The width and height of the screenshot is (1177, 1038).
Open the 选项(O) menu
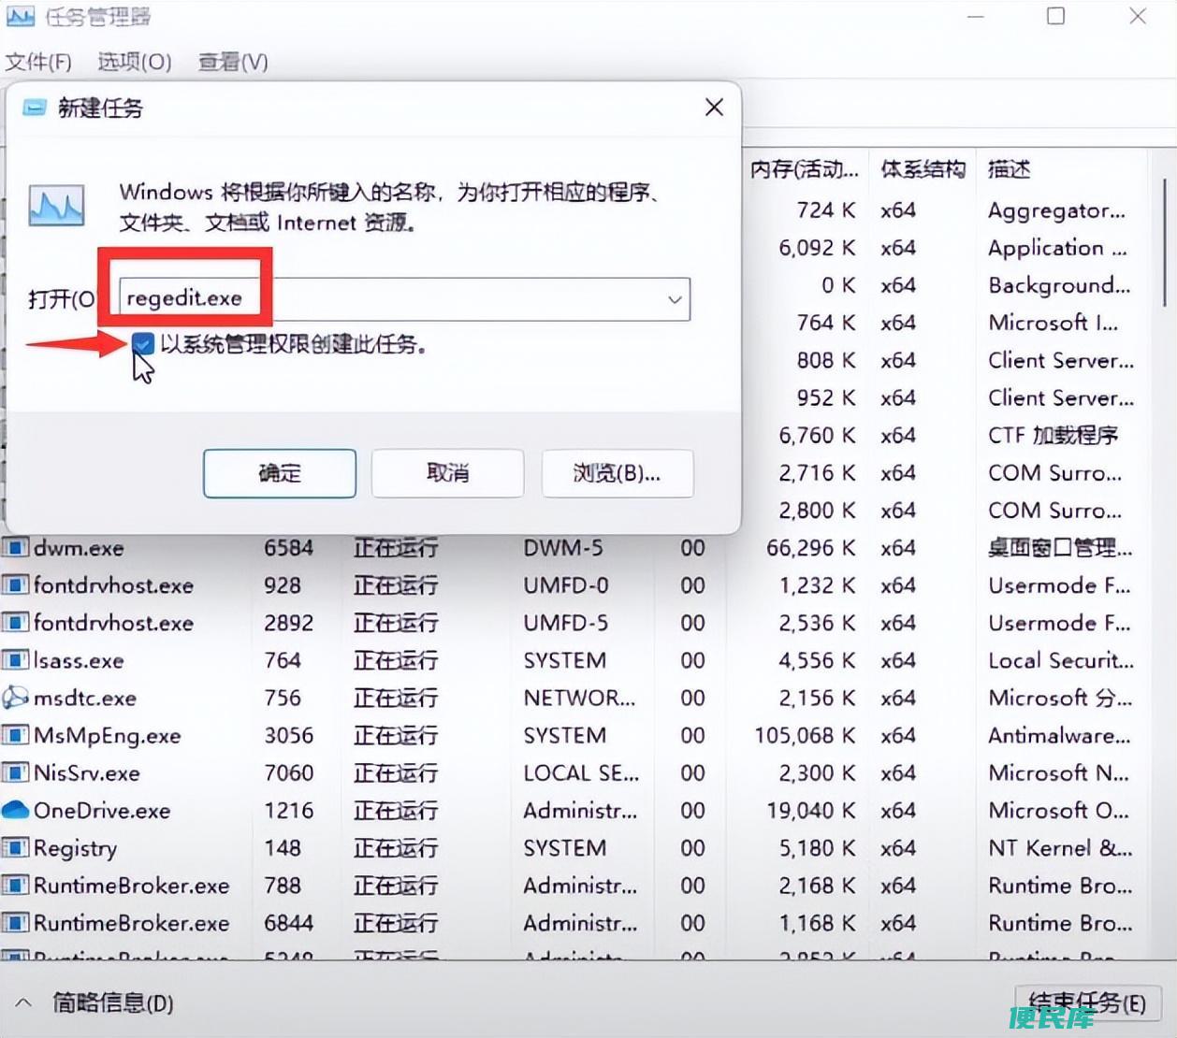pos(135,62)
